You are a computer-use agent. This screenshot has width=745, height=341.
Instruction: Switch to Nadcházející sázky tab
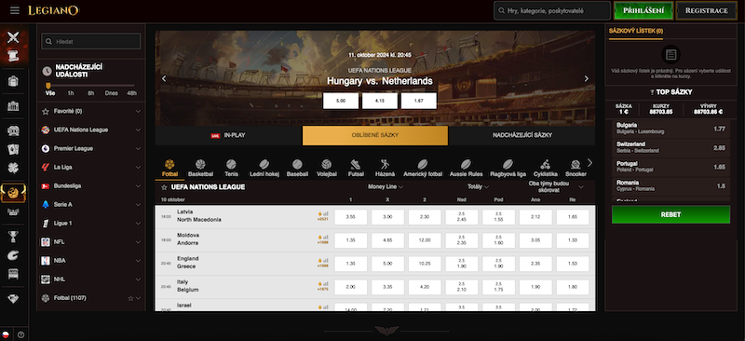click(x=522, y=135)
